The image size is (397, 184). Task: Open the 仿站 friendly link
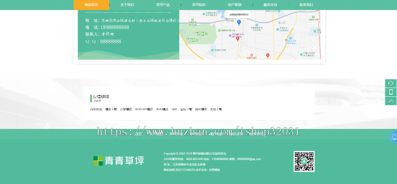(174, 110)
